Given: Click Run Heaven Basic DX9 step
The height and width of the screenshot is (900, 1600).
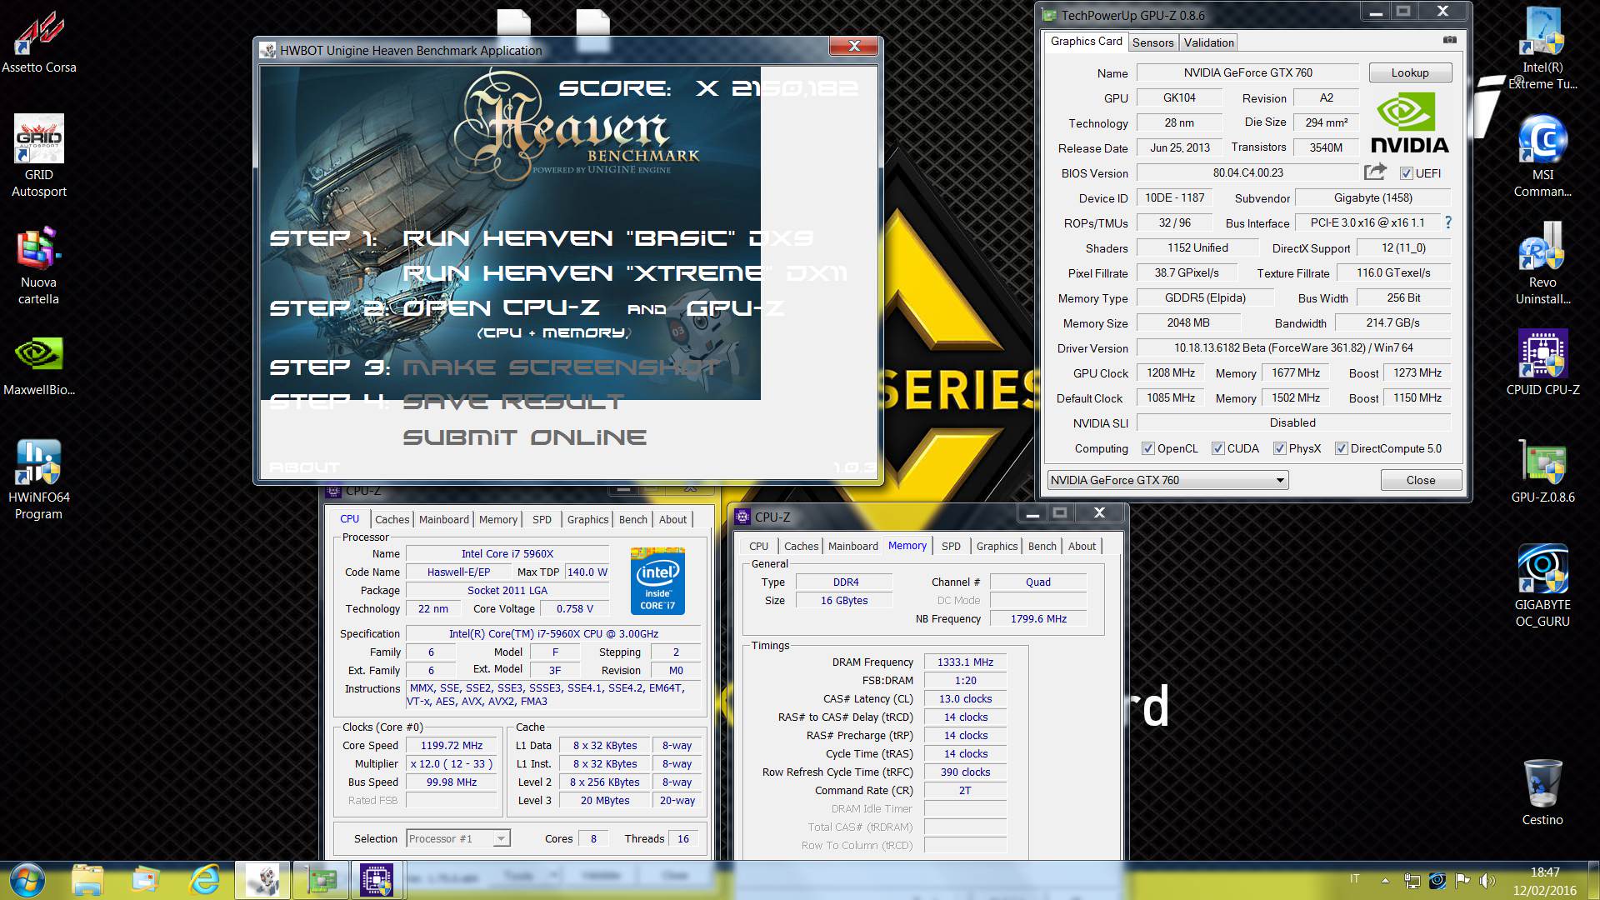Looking at the screenshot, I should point(607,238).
